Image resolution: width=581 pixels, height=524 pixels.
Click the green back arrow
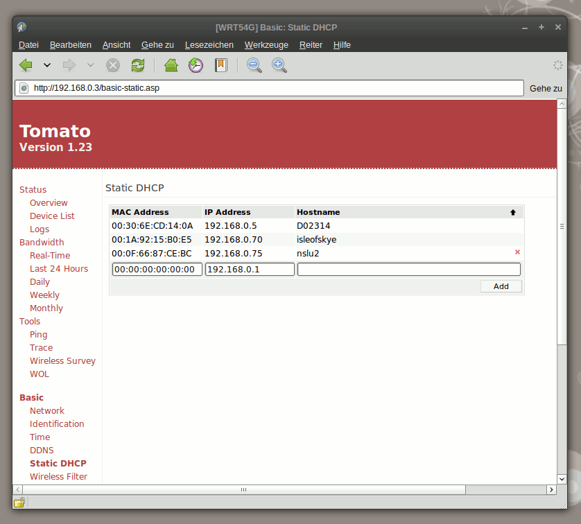tap(26, 65)
